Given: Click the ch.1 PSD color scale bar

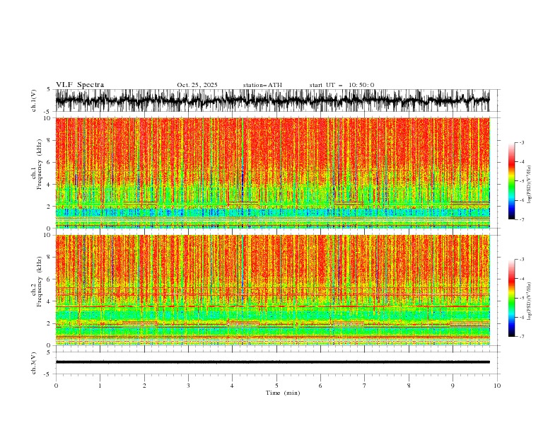Looking at the screenshot, I should (x=511, y=181).
